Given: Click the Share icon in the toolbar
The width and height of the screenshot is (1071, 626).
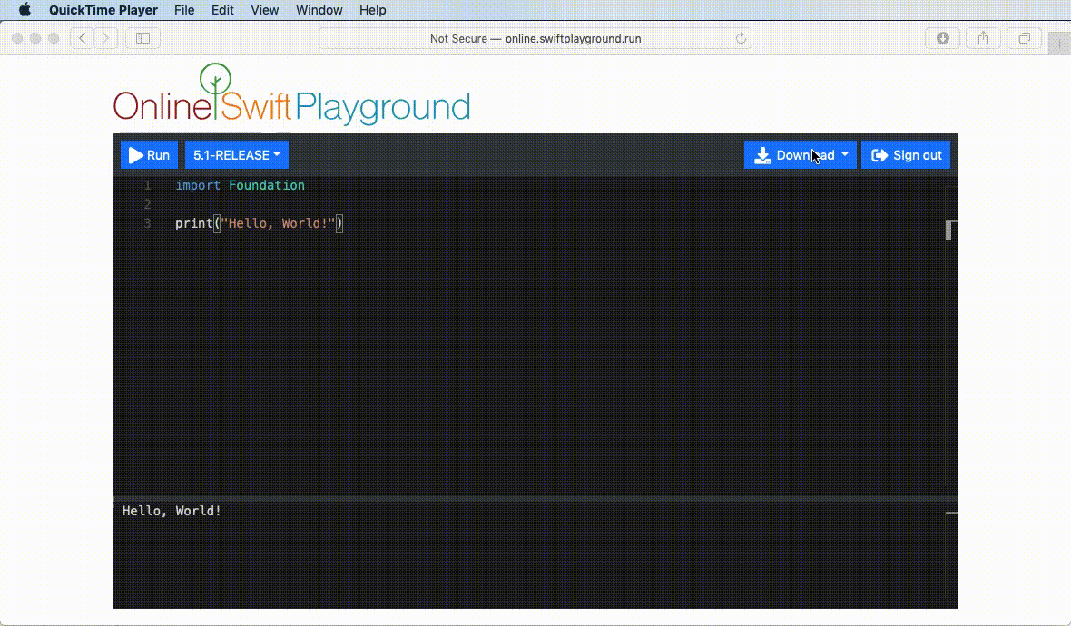Looking at the screenshot, I should [984, 38].
